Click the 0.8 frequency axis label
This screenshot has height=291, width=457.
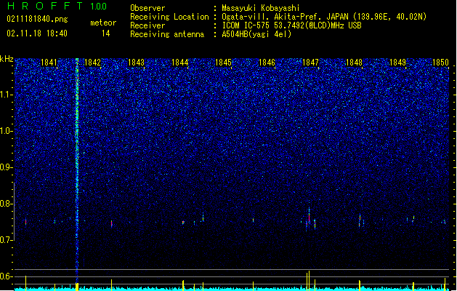click(x=7, y=204)
